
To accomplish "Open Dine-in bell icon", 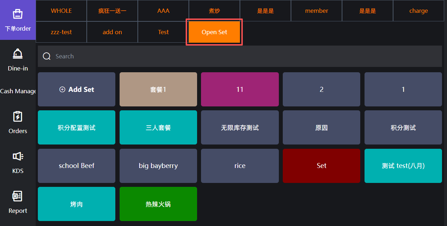I will coord(18,54).
